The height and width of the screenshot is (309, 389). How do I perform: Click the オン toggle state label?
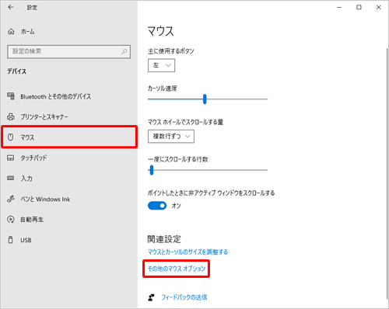click(x=177, y=206)
